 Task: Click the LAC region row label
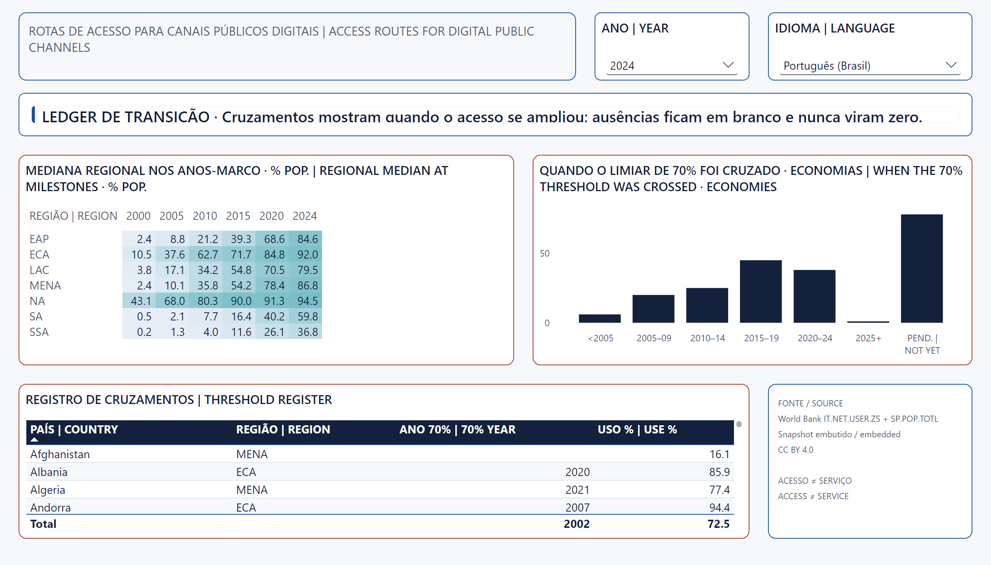click(39, 270)
